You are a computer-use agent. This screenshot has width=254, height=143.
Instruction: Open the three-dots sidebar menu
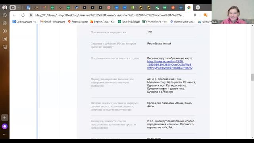pos(5,134)
